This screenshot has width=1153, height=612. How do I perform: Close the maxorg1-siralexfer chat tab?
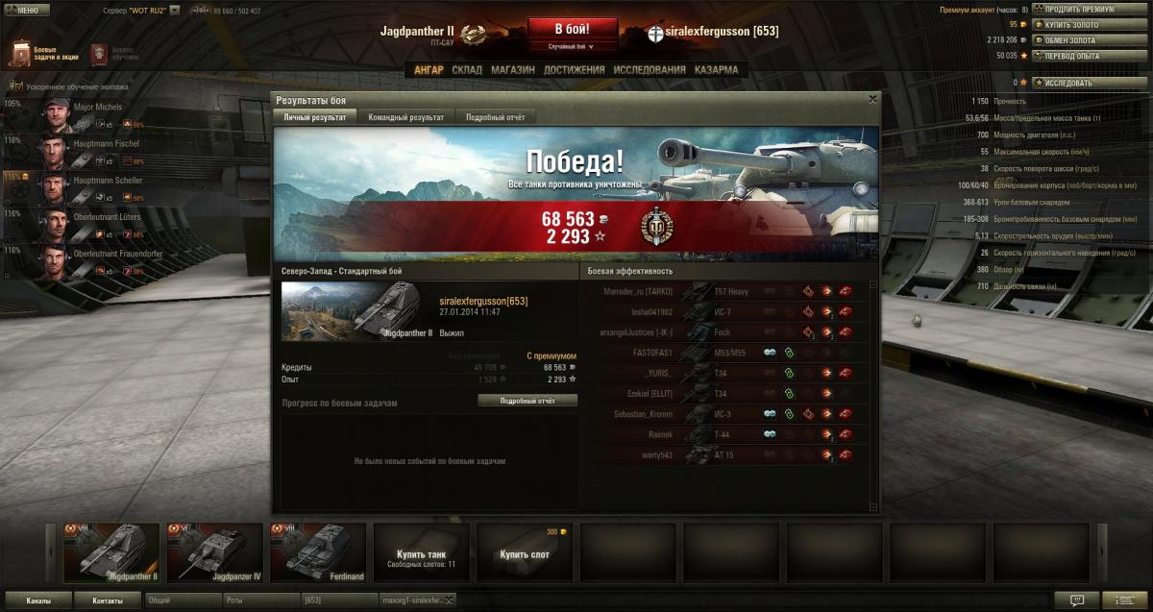pos(448,600)
